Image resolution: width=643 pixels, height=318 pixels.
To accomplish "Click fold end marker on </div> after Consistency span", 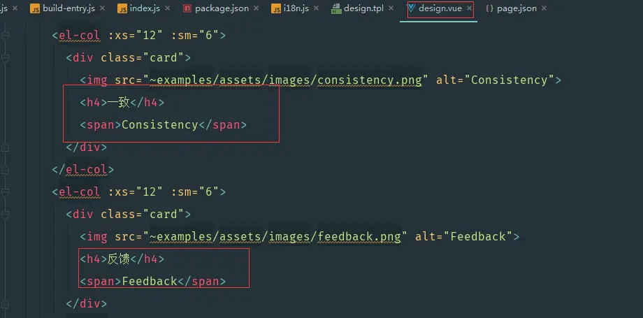I will (x=5, y=147).
